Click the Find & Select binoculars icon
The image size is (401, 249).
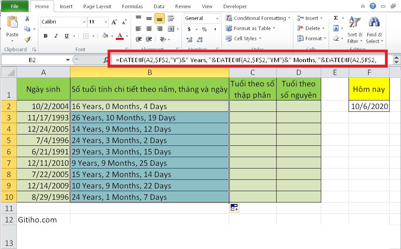pyautogui.click(x=374, y=22)
